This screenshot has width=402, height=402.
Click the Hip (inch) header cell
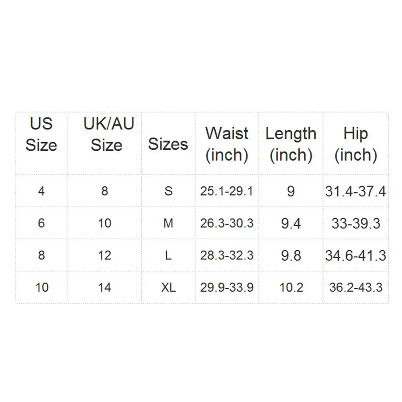[x=356, y=144]
